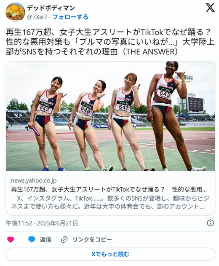Click the tweet text ending THE ANSWER
The width and height of the screenshot is (219, 266).
(110, 42)
